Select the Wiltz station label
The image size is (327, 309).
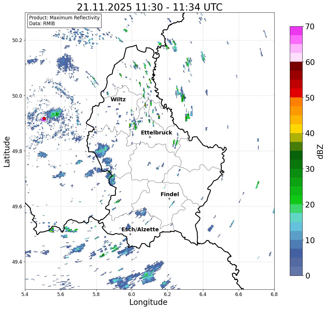click(x=118, y=99)
